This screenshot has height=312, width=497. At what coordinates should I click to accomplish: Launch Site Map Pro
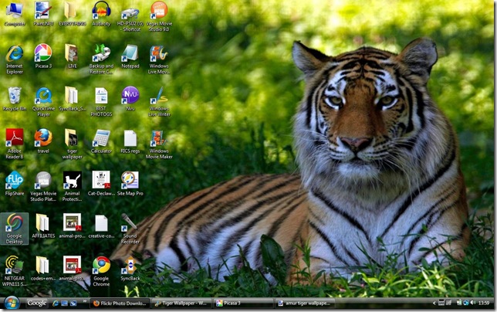tap(130, 184)
